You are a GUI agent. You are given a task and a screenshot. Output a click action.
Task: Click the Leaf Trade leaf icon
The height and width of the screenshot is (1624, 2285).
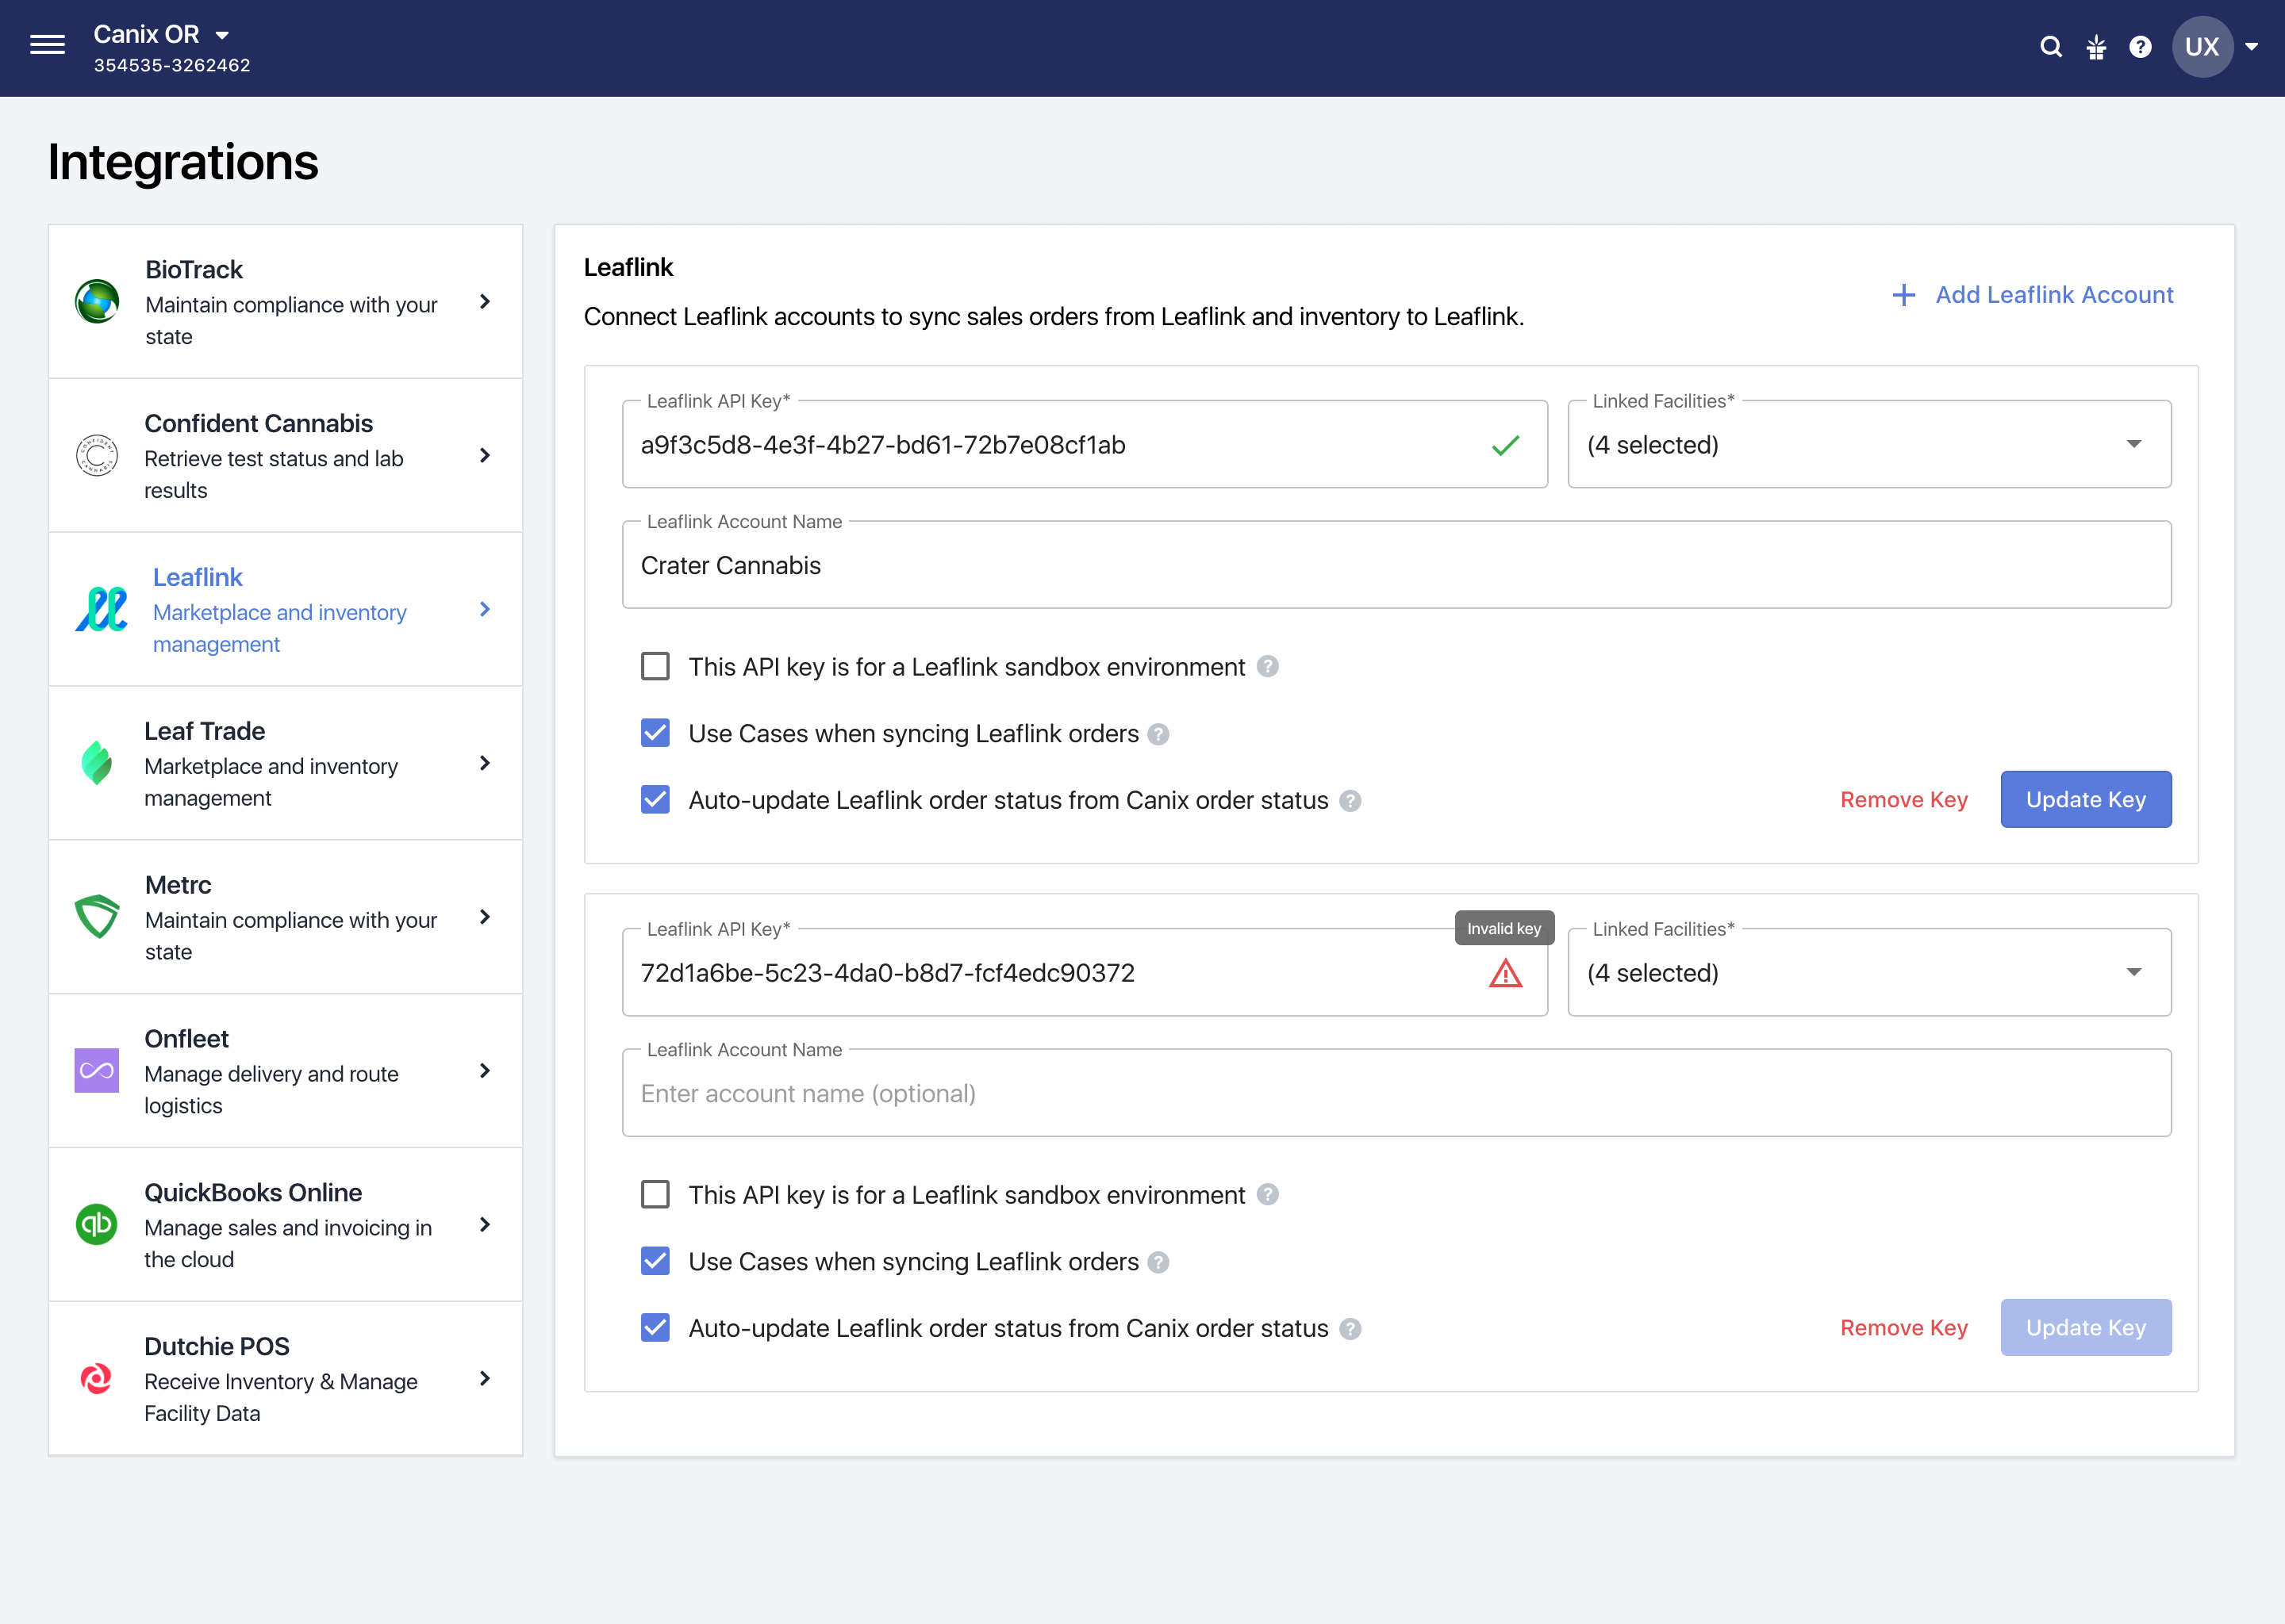(x=97, y=764)
